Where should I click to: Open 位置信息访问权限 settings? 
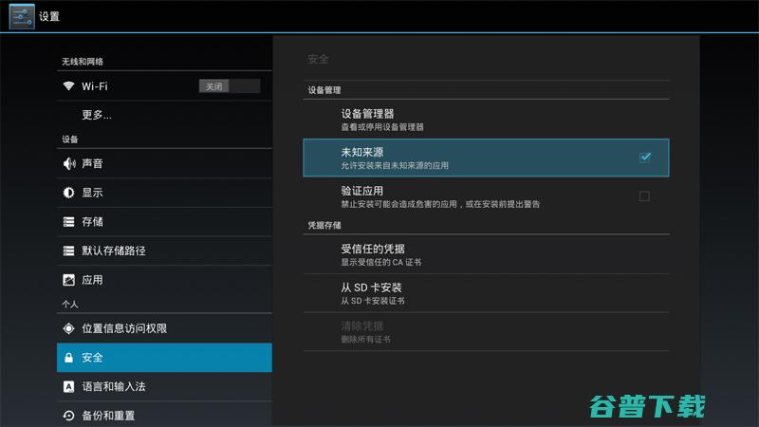tap(164, 328)
